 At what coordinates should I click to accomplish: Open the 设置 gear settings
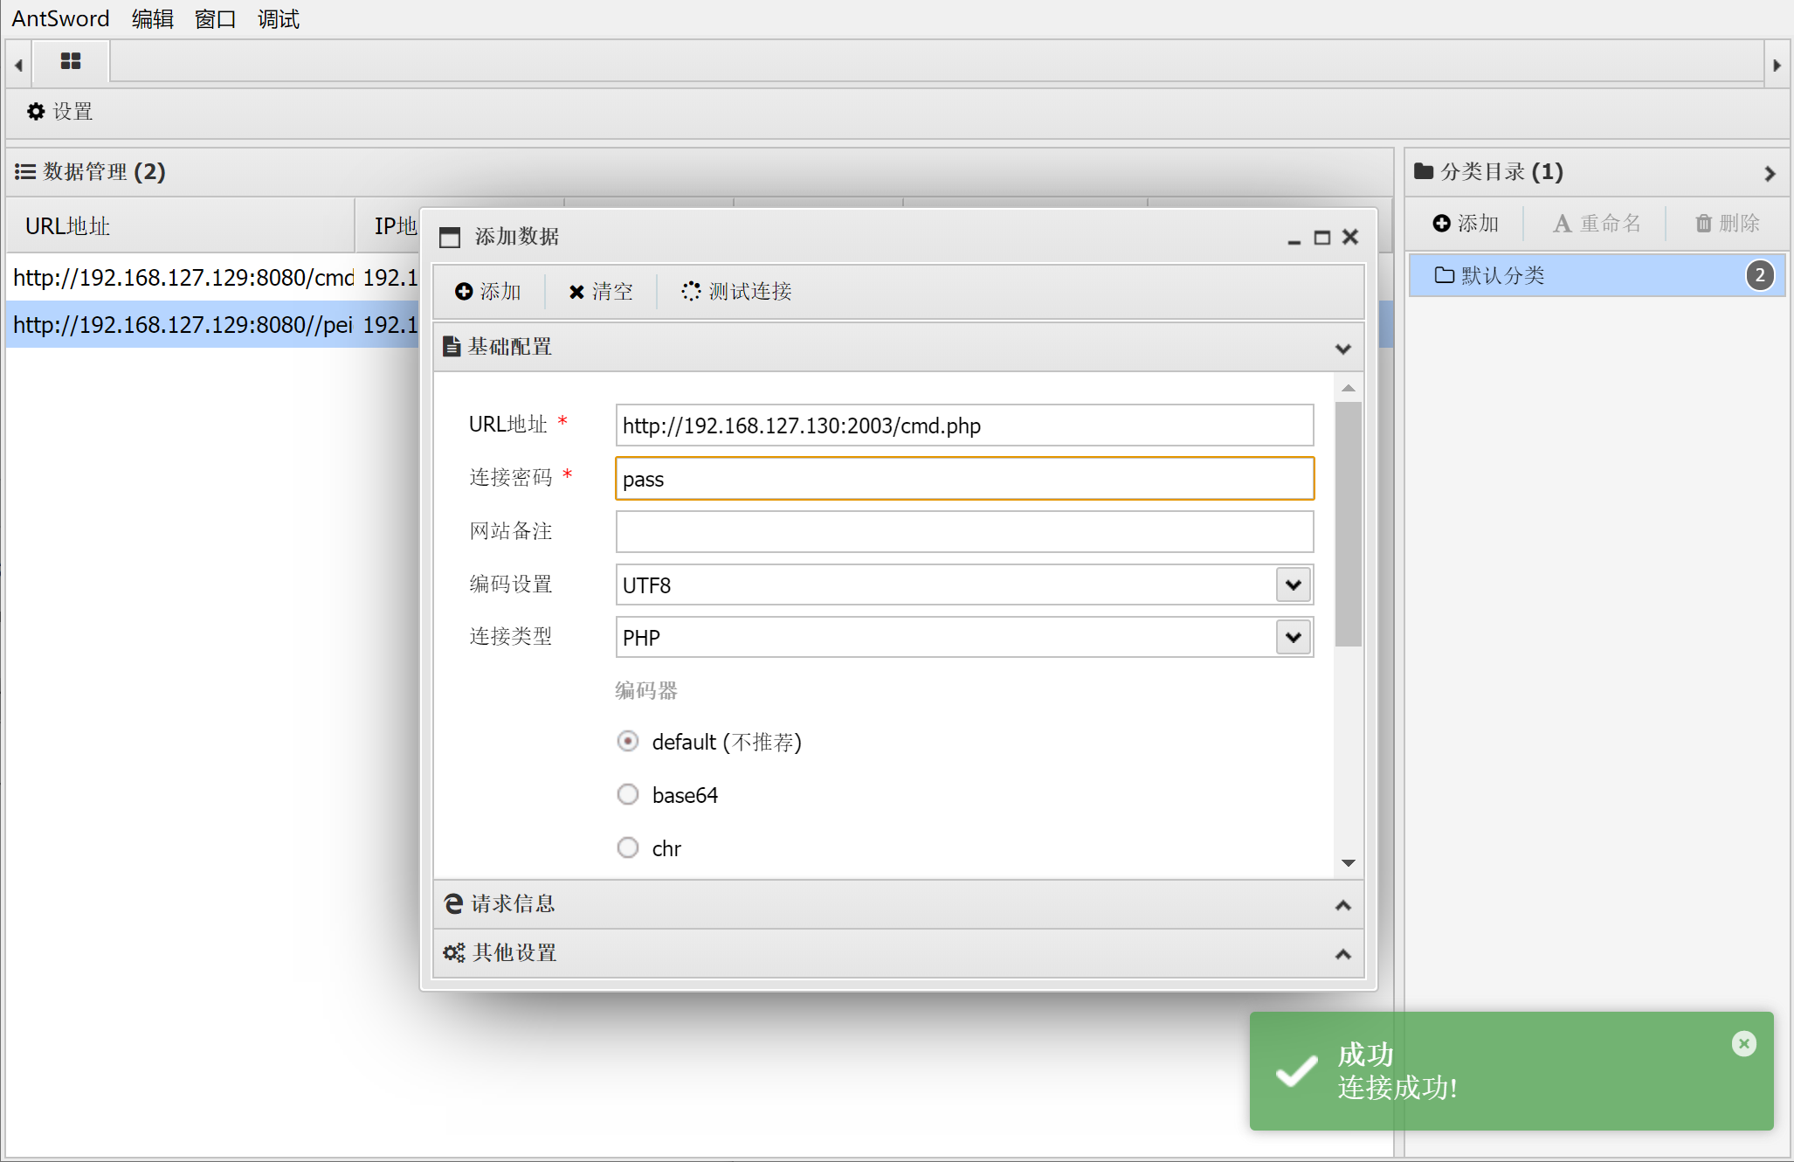point(59,112)
